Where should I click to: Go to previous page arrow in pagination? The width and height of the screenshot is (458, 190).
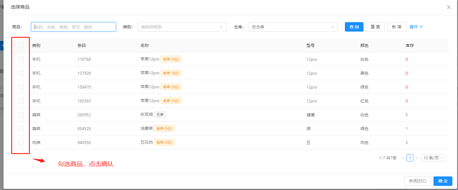click(x=403, y=158)
